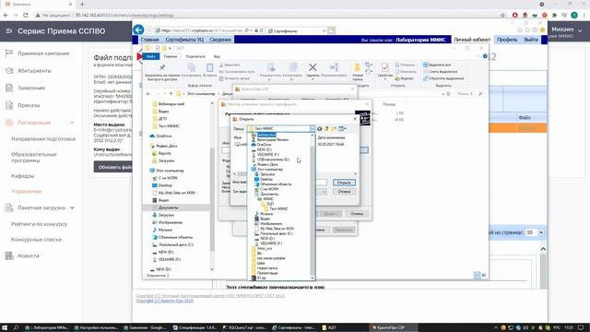
Task: Open the Explorer File (Файл) tab
Action: coord(151,56)
